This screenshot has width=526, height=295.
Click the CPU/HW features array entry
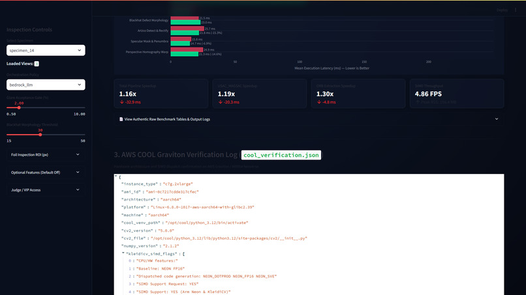[x=157, y=261]
